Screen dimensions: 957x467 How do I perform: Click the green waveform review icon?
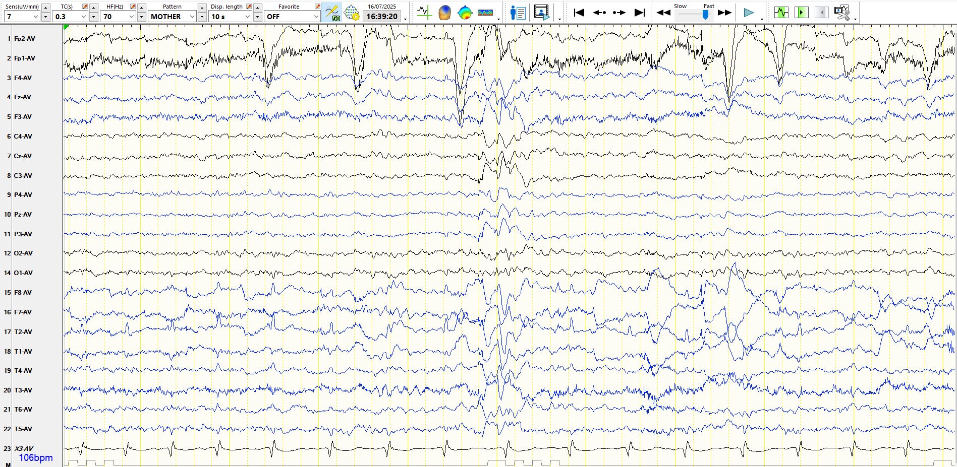(781, 12)
